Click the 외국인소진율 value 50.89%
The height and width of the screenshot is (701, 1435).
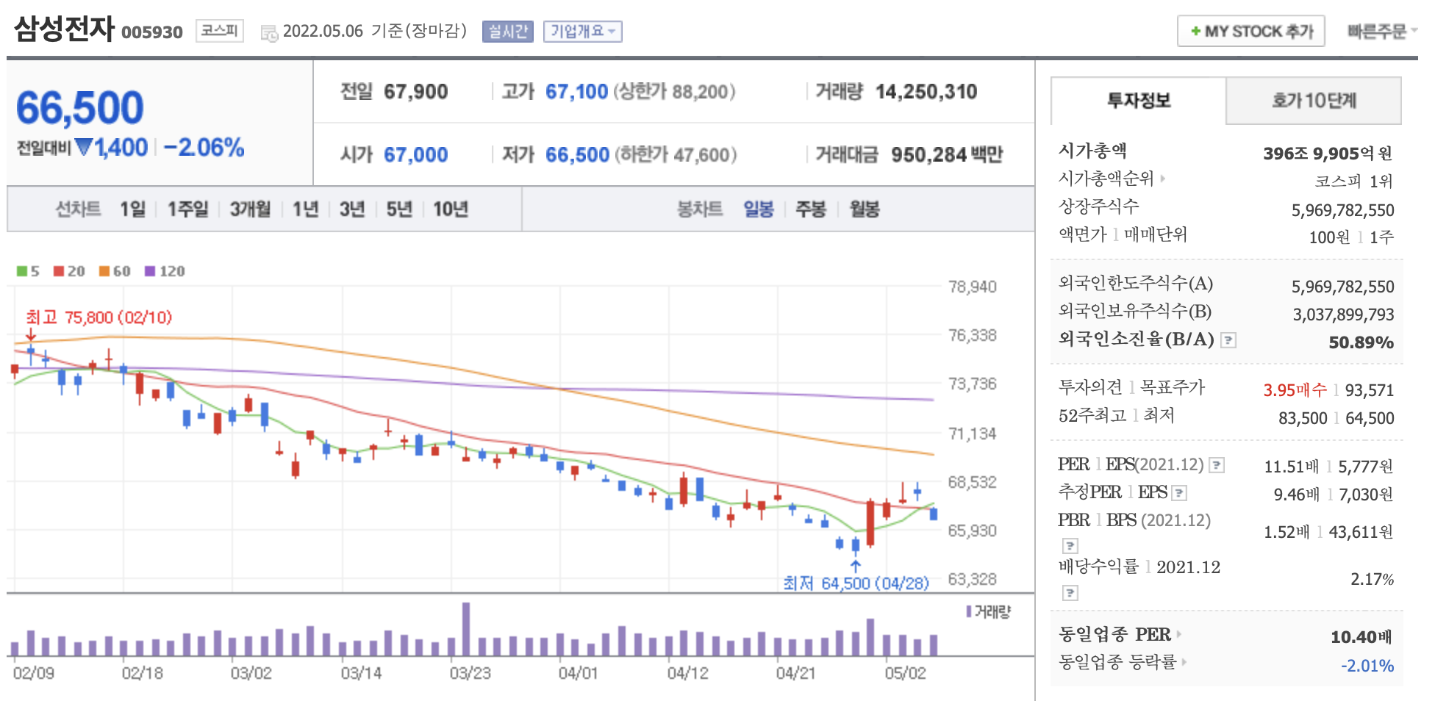[x=1361, y=342]
